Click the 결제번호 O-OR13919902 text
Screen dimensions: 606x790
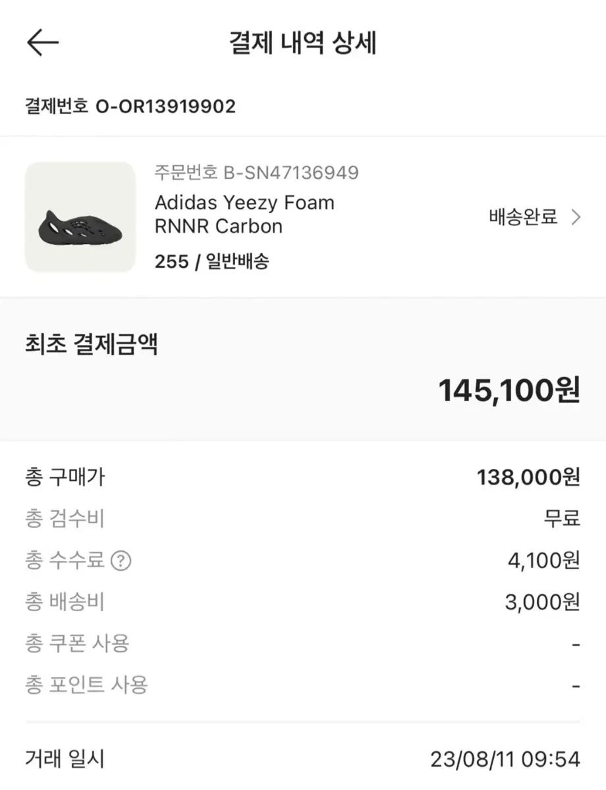pos(130,106)
